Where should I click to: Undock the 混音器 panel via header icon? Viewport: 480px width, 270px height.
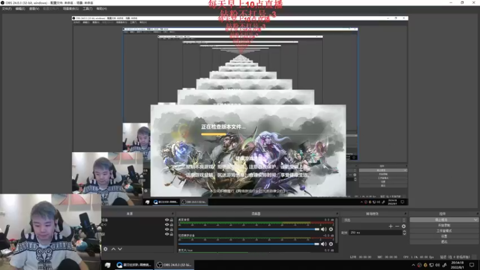pos(337,214)
